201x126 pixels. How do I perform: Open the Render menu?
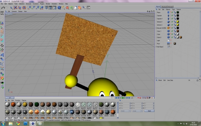point(48,4)
